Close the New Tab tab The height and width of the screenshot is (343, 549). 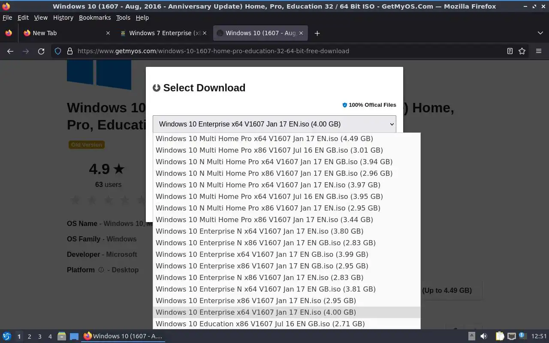point(108,33)
